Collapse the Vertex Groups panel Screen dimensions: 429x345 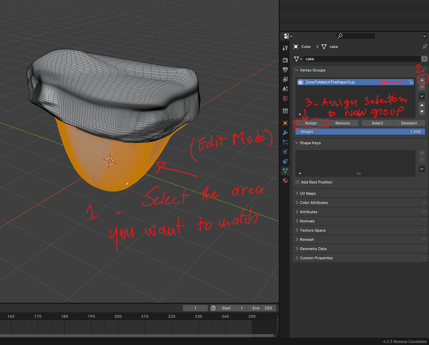coord(297,70)
